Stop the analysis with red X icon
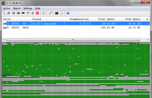Screen dimensions: 152x98 point(37,13)
